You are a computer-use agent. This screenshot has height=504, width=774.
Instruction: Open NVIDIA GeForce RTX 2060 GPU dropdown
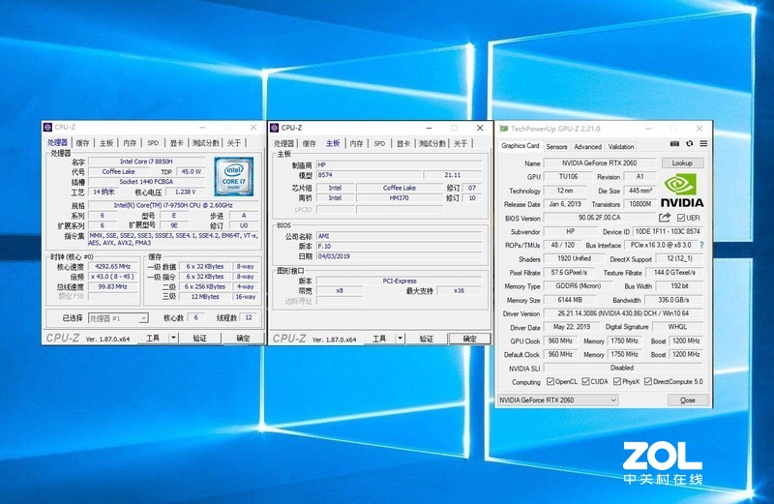558,400
